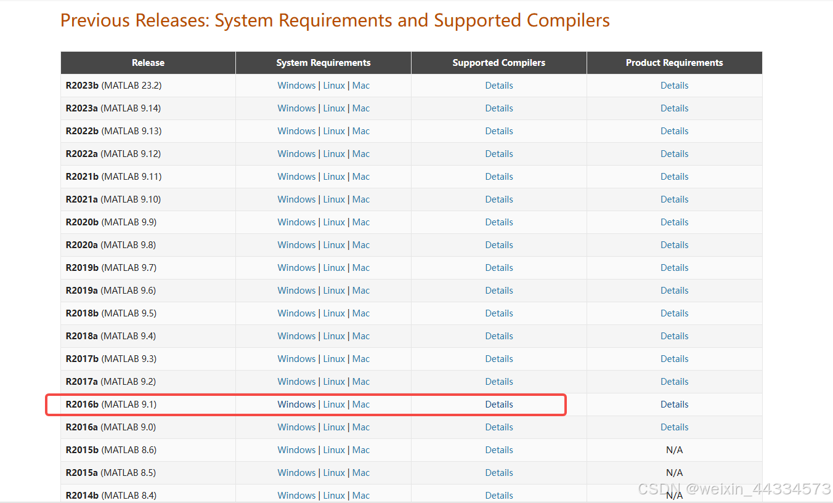
Task: Open Mac requirements for R2021b
Action: click(x=361, y=177)
